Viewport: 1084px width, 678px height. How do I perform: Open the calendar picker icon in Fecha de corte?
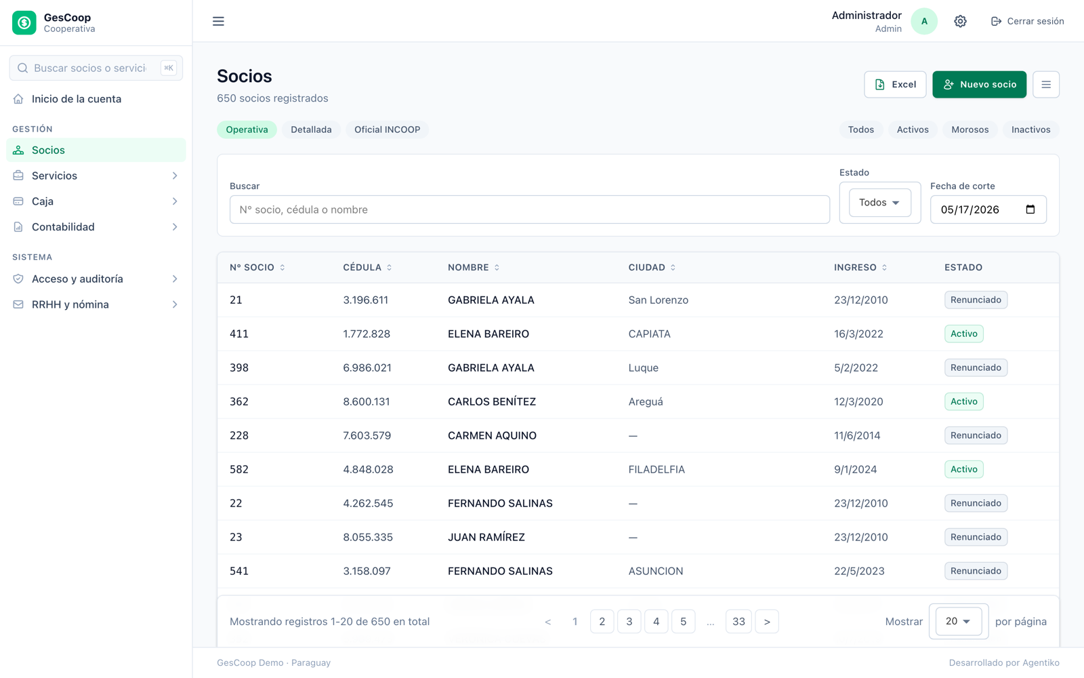tap(1030, 210)
